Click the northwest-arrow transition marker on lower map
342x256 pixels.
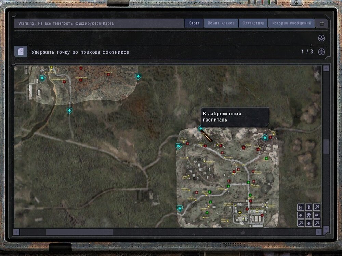[x=179, y=146]
